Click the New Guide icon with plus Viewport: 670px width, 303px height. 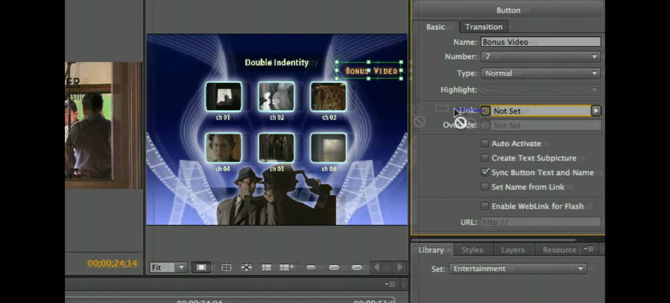(286, 267)
